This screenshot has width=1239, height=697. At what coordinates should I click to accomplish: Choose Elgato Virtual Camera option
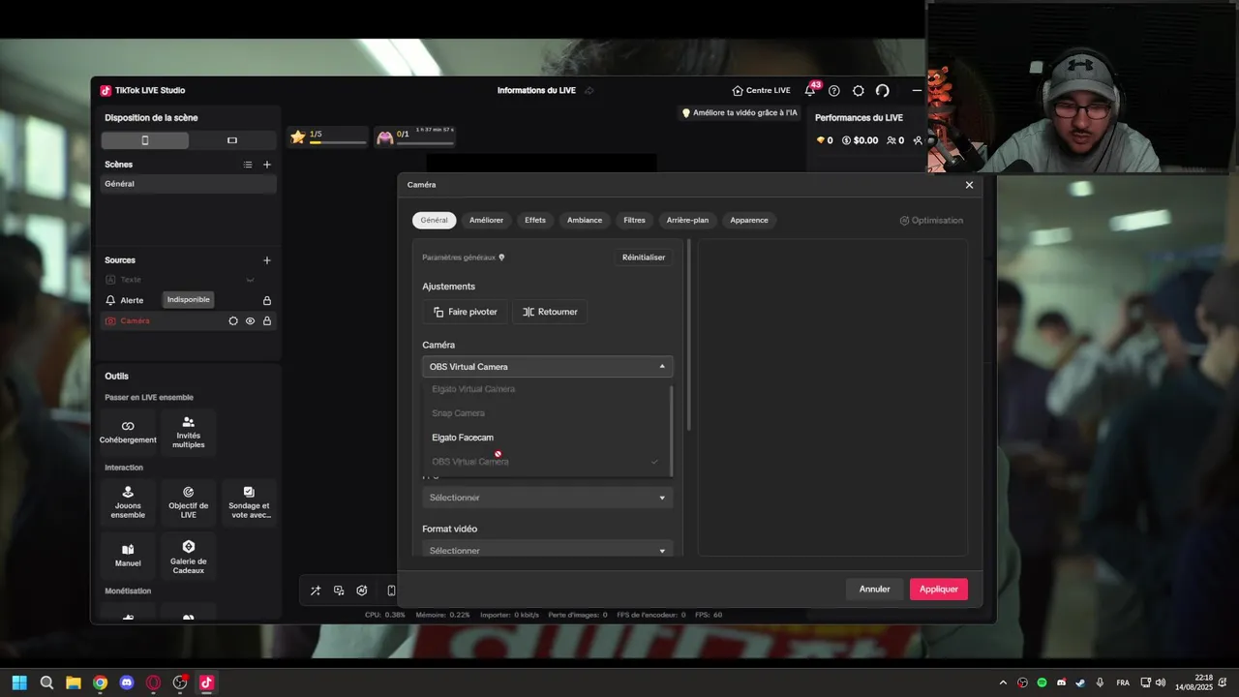546,389
